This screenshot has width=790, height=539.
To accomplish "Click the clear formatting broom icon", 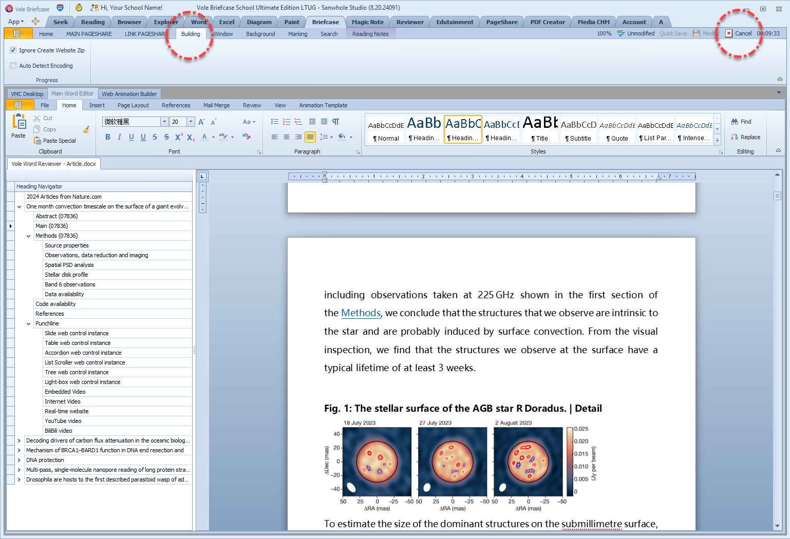I will pyautogui.click(x=86, y=129).
